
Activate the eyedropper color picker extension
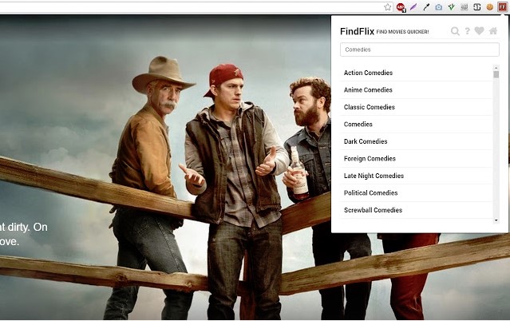(x=426, y=7)
